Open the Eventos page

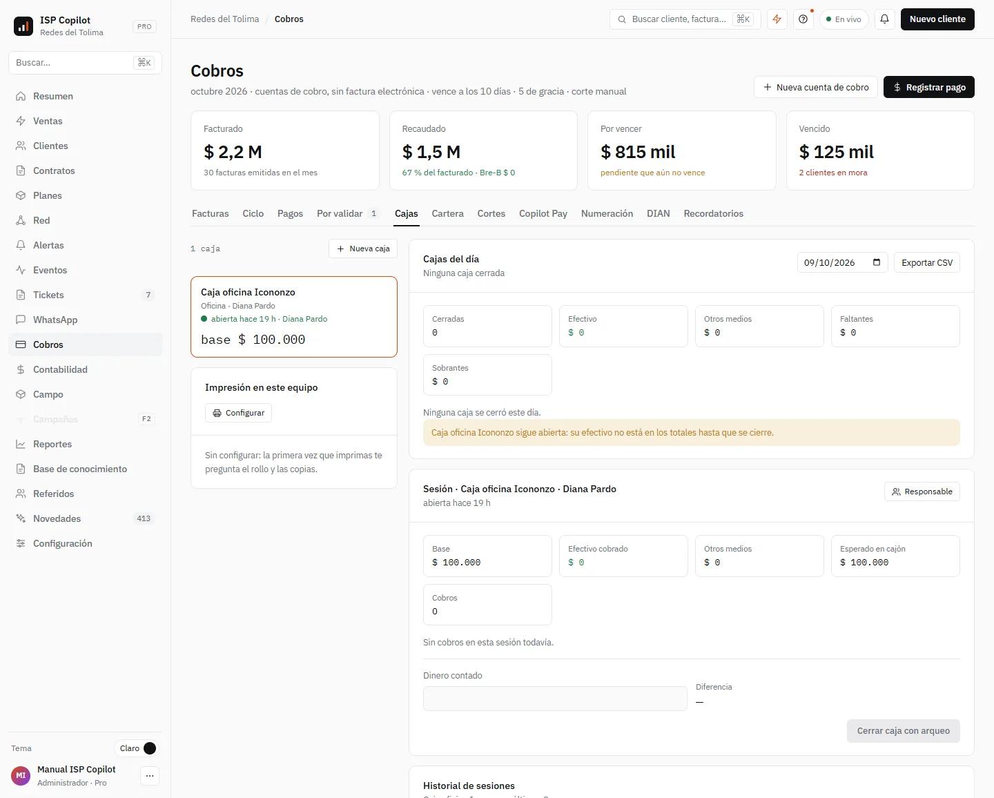(85, 270)
